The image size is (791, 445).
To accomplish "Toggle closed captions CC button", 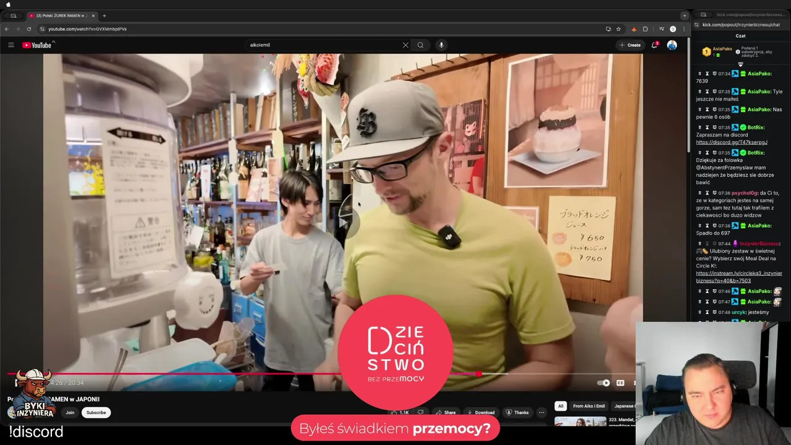I will 620,383.
